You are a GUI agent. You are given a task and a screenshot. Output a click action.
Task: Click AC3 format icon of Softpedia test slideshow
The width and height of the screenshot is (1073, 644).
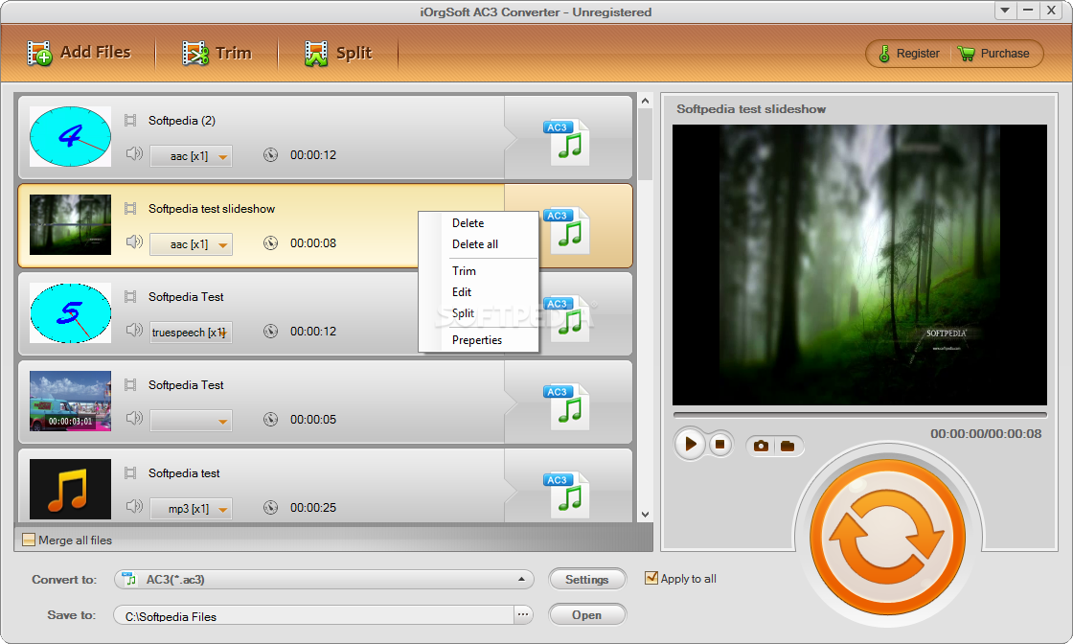click(x=566, y=230)
